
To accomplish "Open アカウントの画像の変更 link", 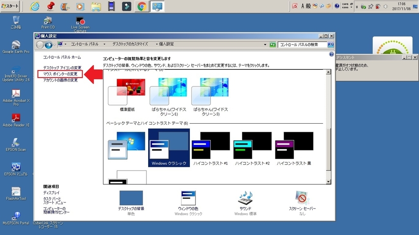I will coord(61,80).
